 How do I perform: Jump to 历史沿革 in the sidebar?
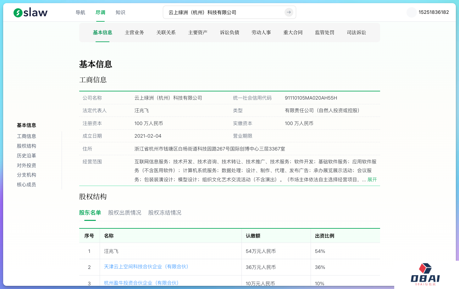point(26,156)
